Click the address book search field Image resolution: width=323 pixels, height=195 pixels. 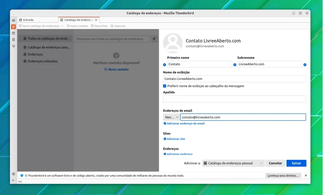point(112,39)
